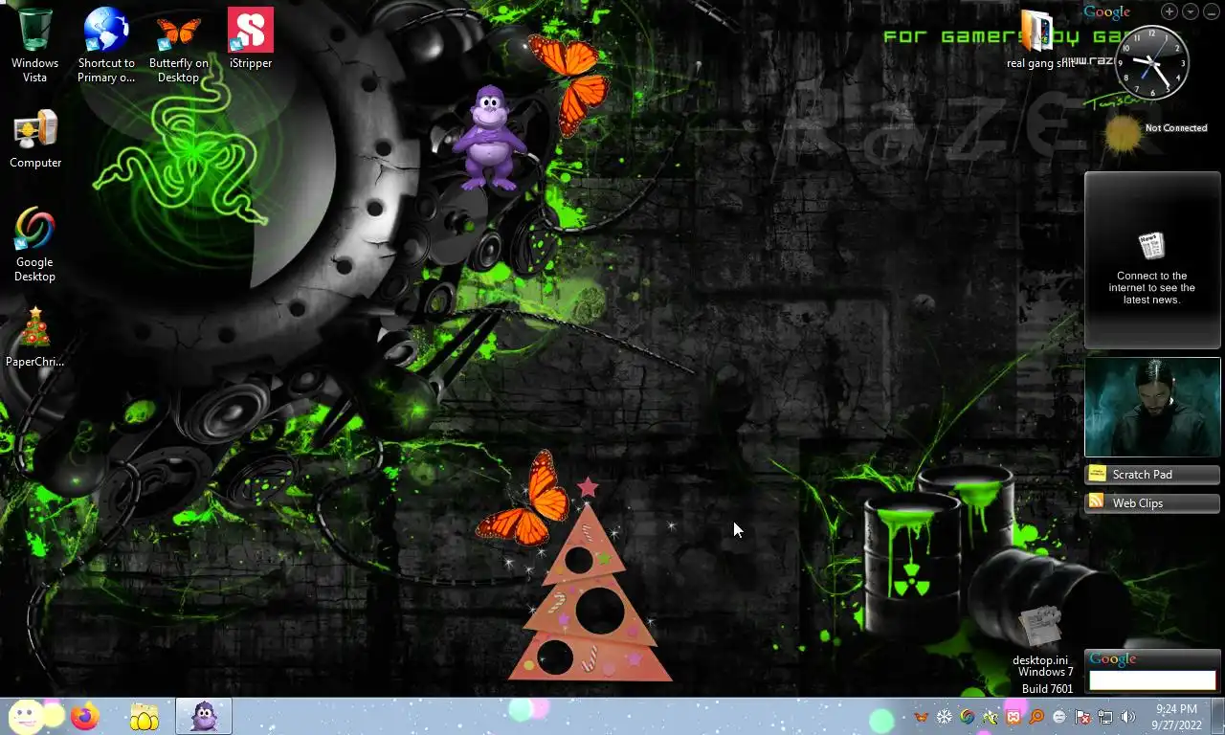Select the Shortcut to Primary desktop icon

pyautogui.click(x=106, y=45)
